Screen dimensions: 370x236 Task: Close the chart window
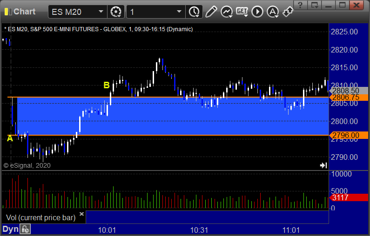[x=357, y=5]
